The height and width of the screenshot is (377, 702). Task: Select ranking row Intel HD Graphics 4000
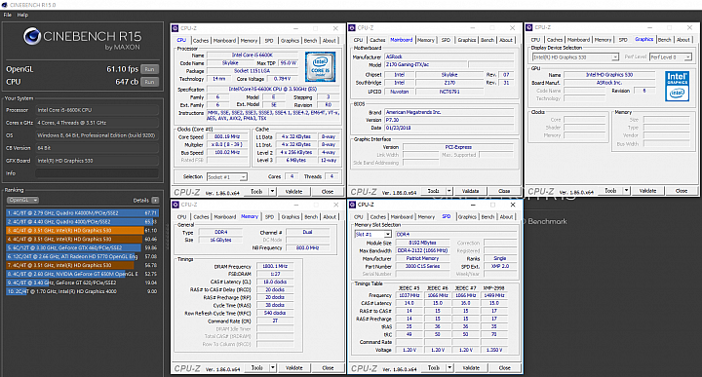tap(82, 291)
